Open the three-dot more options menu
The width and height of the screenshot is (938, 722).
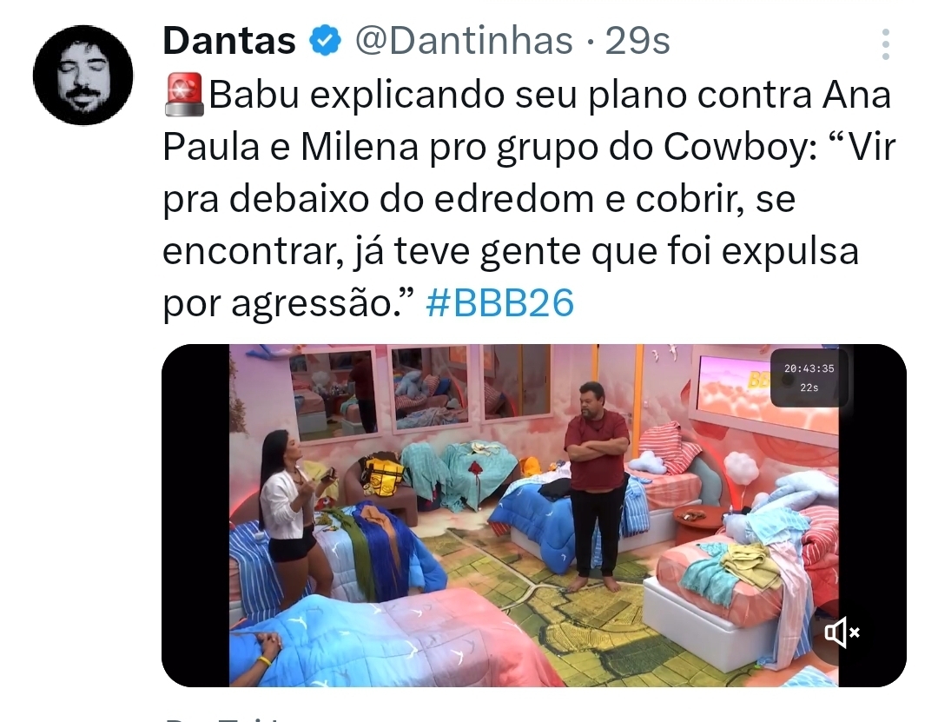(x=886, y=44)
